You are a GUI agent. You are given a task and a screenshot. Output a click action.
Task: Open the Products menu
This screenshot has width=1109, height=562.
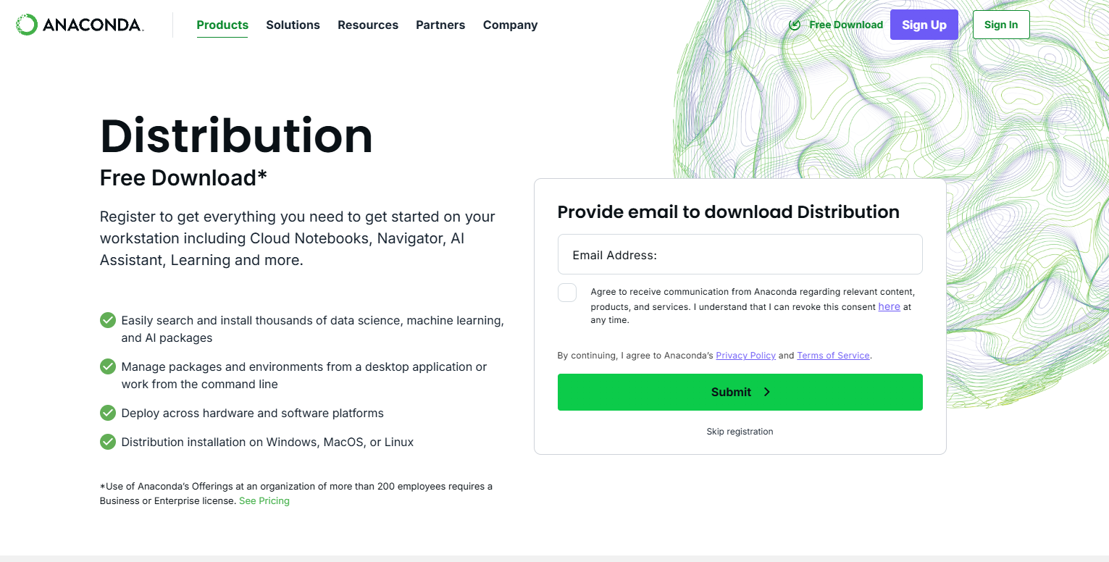click(222, 25)
